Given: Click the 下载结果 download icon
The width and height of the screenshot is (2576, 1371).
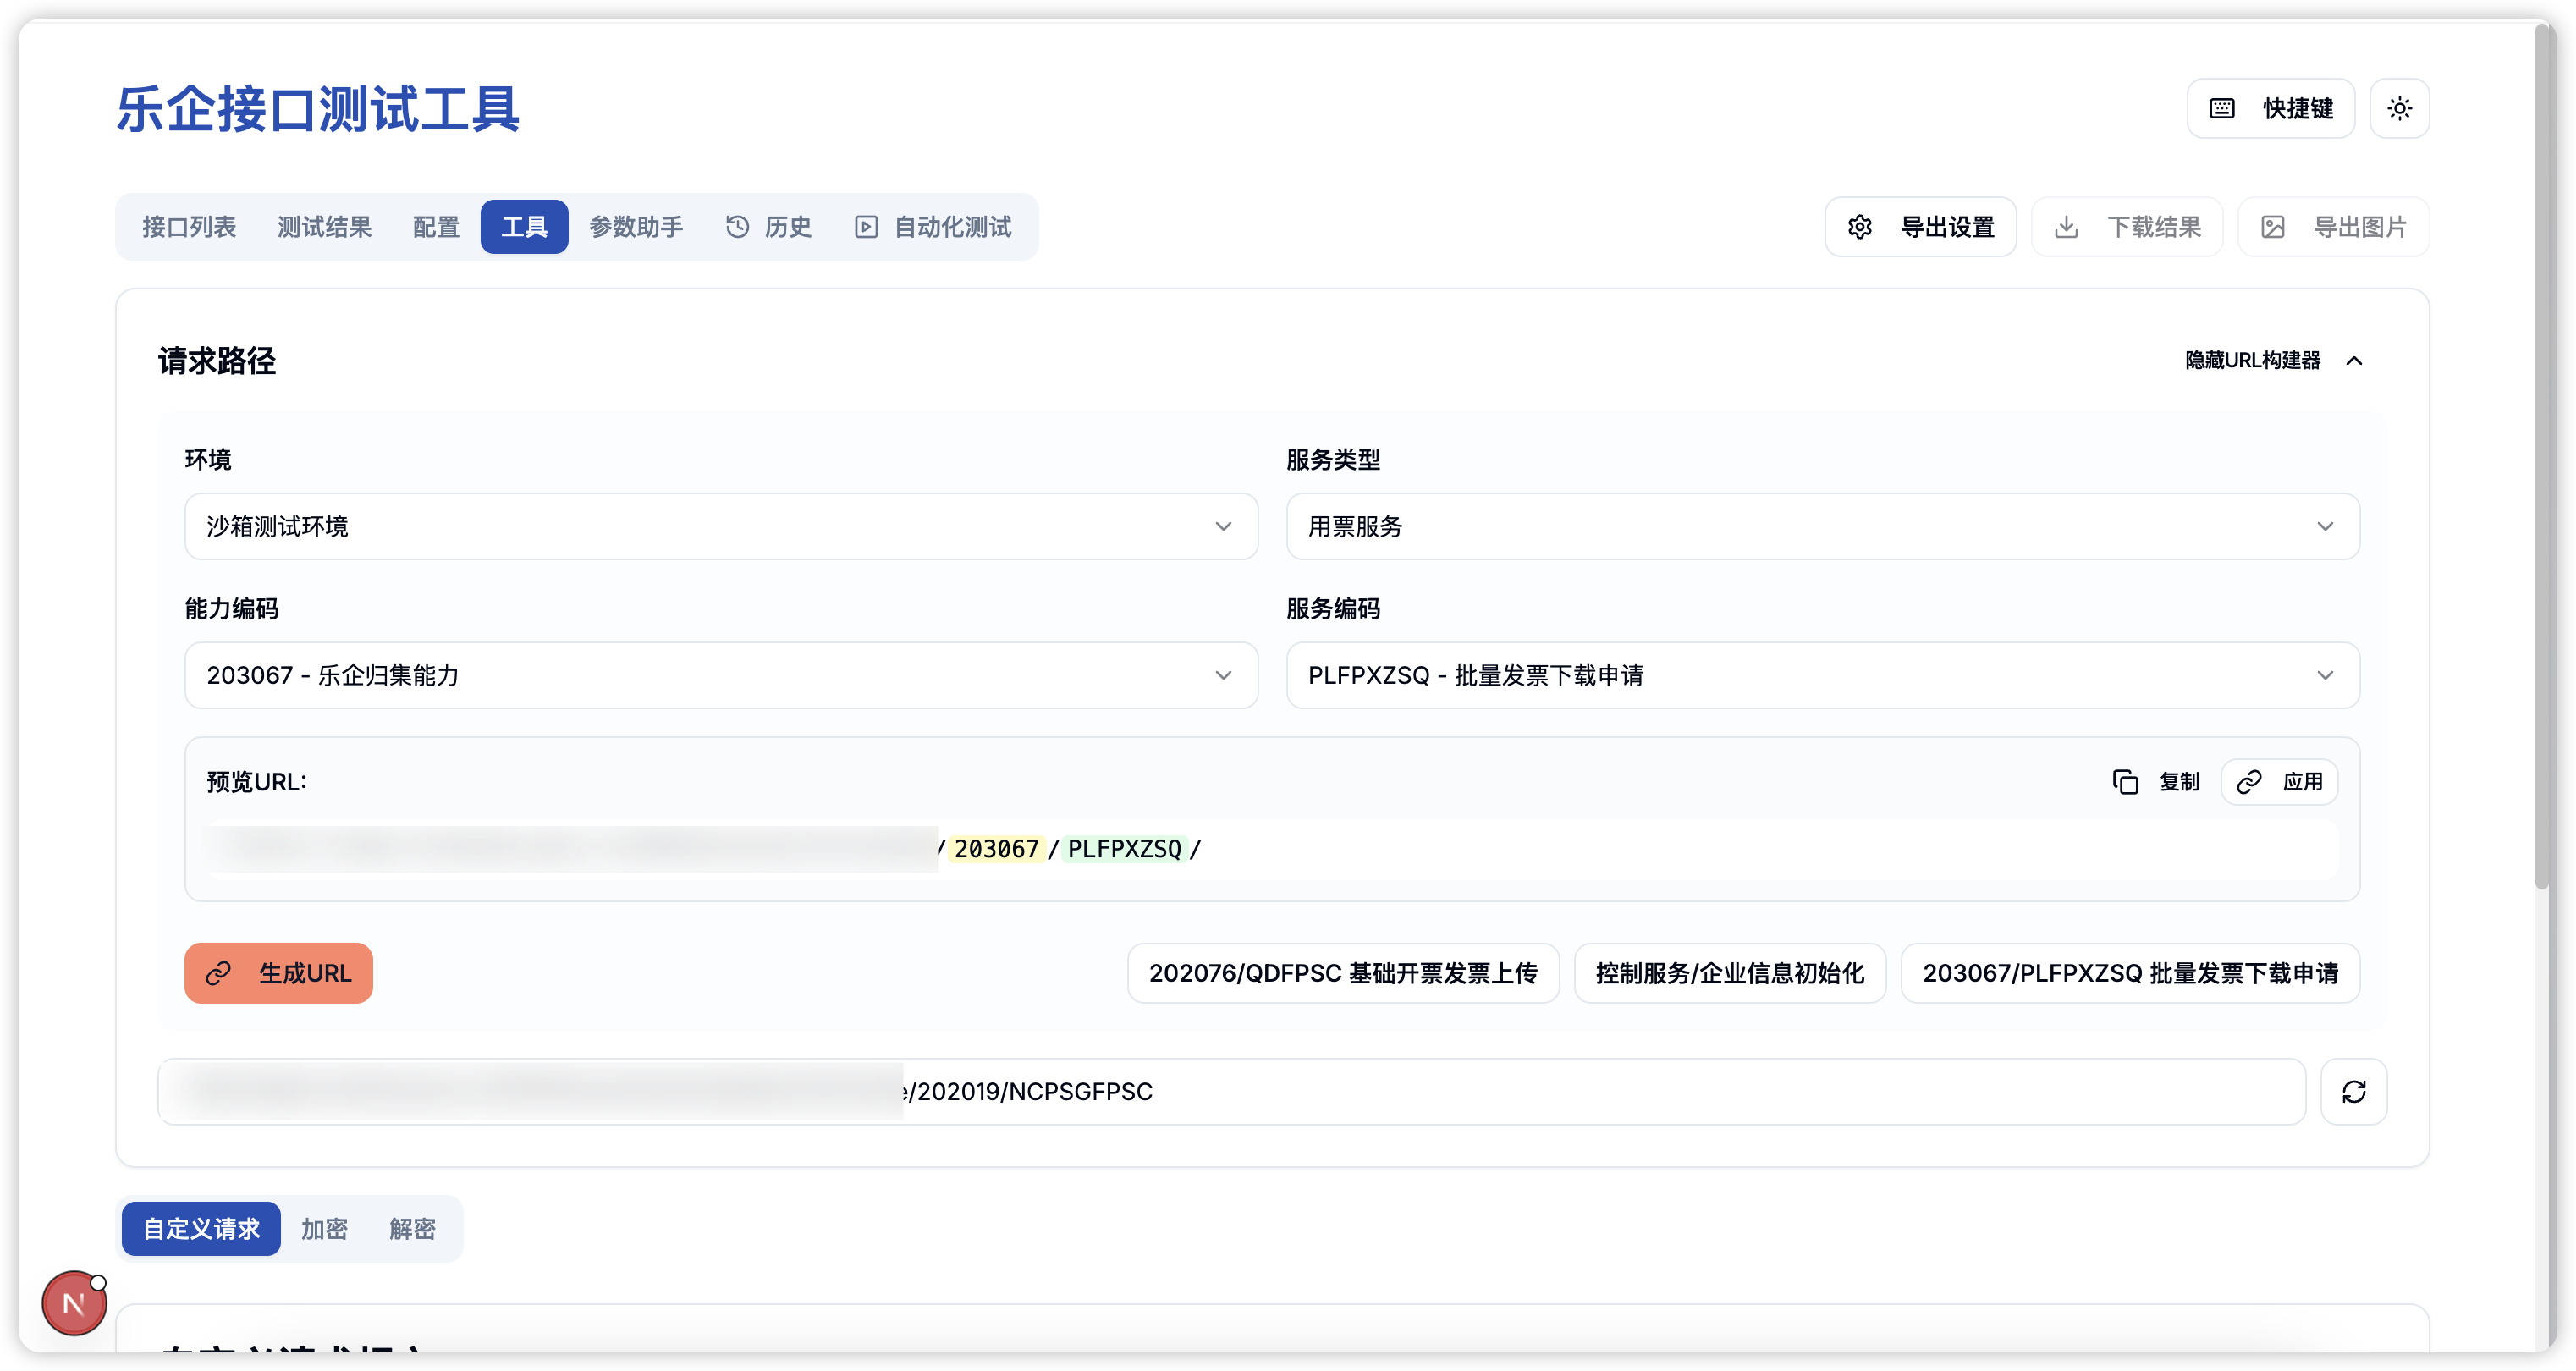Looking at the screenshot, I should coord(2066,227).
